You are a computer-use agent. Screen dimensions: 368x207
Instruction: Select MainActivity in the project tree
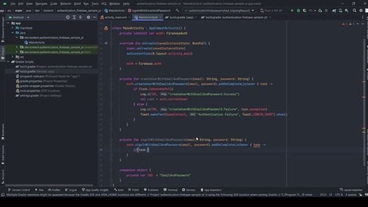(34, 43)
